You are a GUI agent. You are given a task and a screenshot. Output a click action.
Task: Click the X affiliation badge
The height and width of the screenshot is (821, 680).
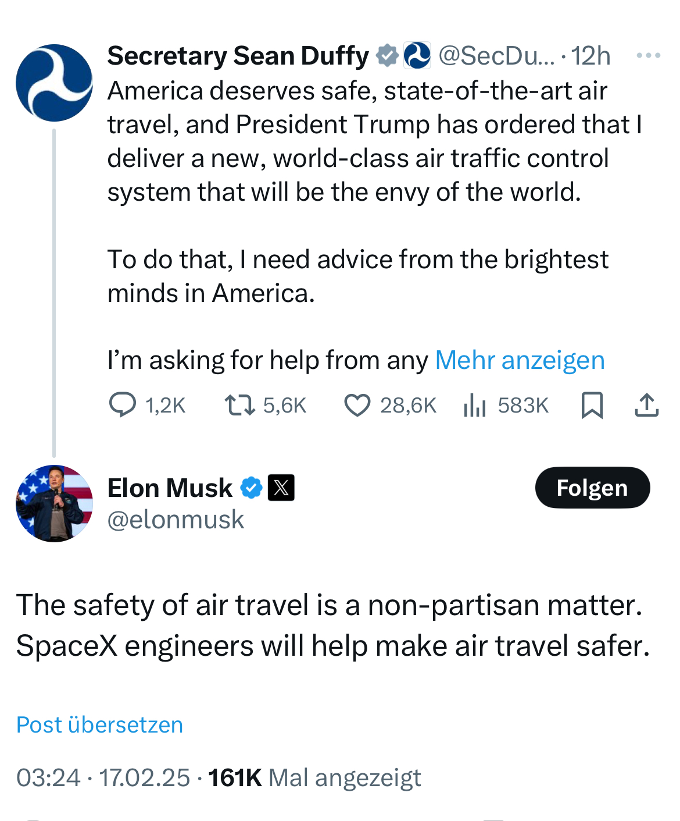pyautogui.click(x=281, y=488)
